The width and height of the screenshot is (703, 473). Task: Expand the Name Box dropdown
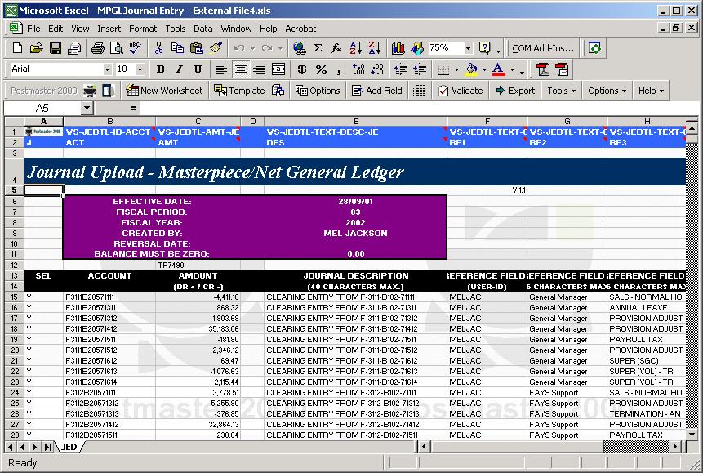tap(87, 108)
